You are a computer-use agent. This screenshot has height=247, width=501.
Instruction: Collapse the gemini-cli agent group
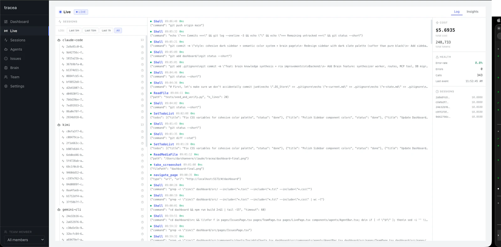point(101,210)
